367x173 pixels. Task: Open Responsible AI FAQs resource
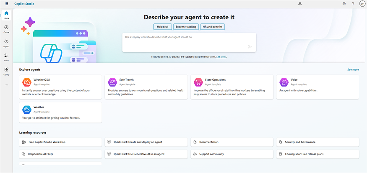[60, 154]
